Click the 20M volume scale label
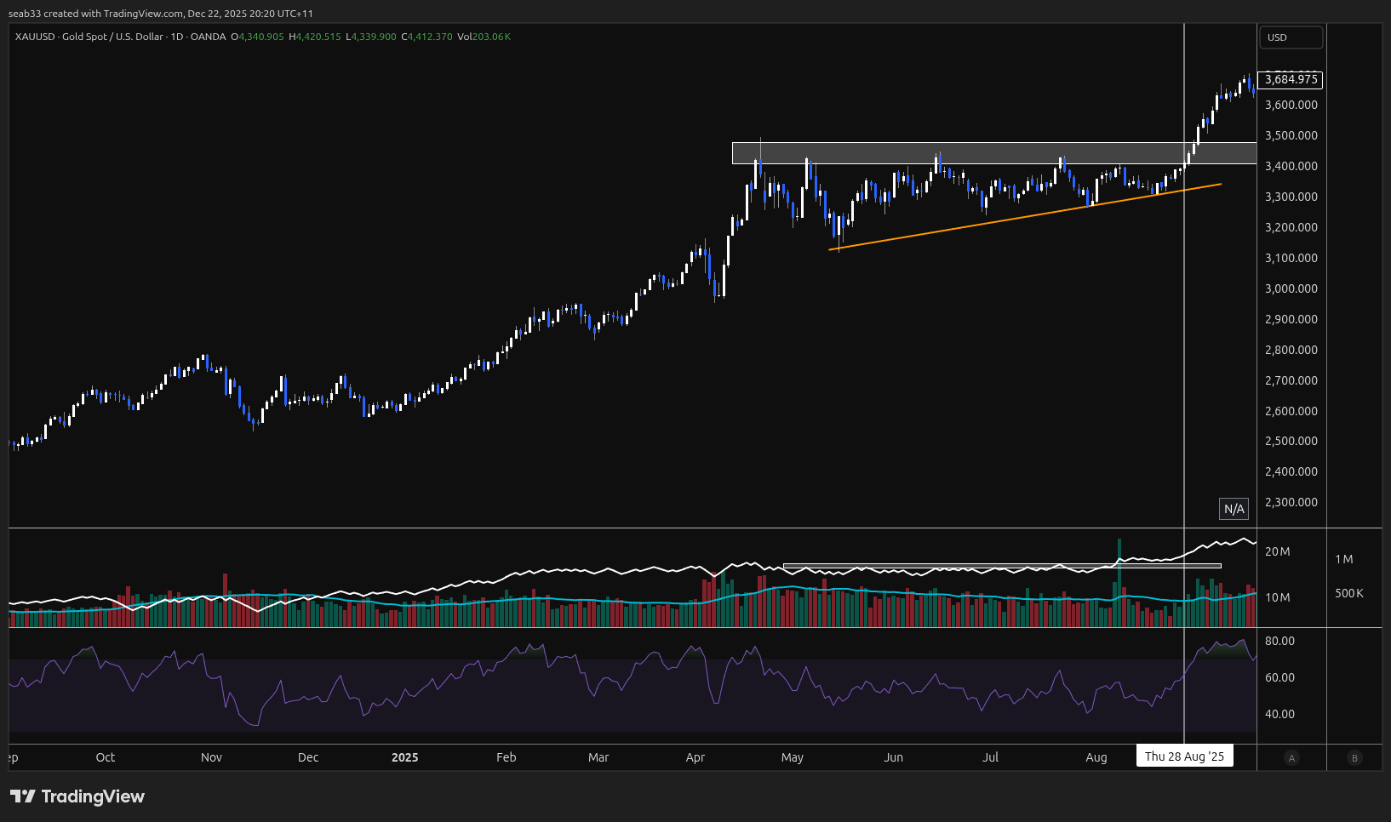1391x822 pixels. 1277,551
